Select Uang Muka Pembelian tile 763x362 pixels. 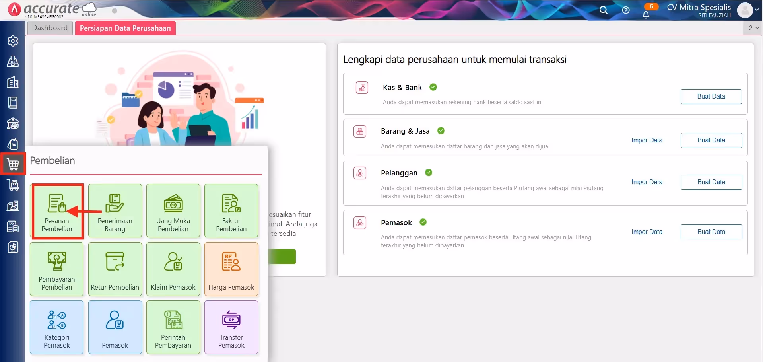(173, 211)
